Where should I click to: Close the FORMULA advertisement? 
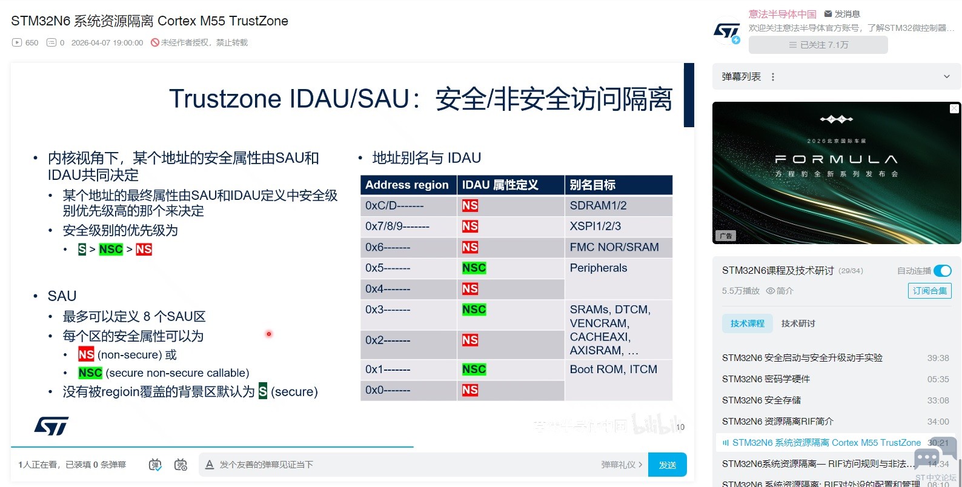(954, 108)
